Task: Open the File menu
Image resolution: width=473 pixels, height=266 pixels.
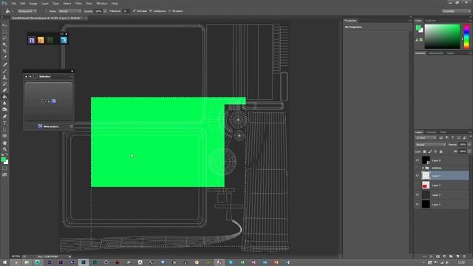Action: coord(14,3)
